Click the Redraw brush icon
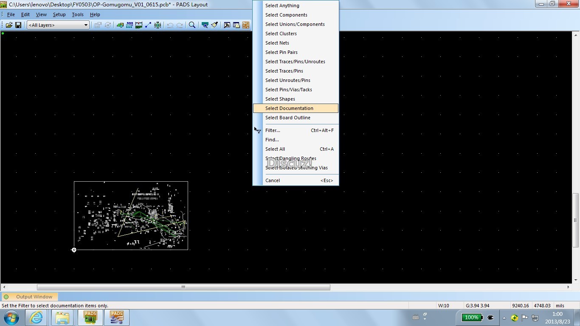 (214, 25)
